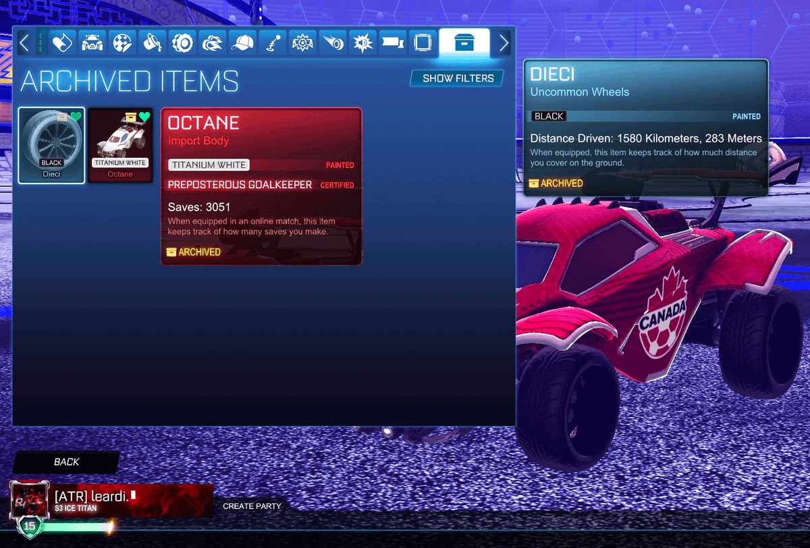Click the Back button
Screen dimensions: 810x548
point(66,462)
